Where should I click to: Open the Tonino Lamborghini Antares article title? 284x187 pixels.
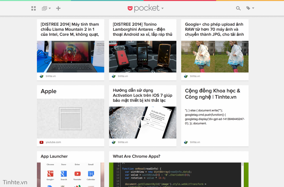click(x=142, y=29)
